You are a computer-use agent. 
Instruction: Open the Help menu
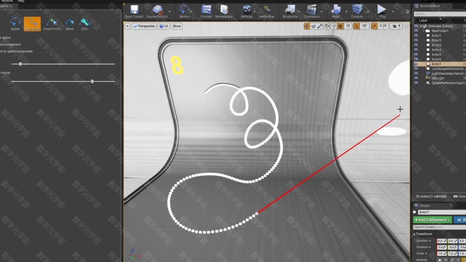21,1
